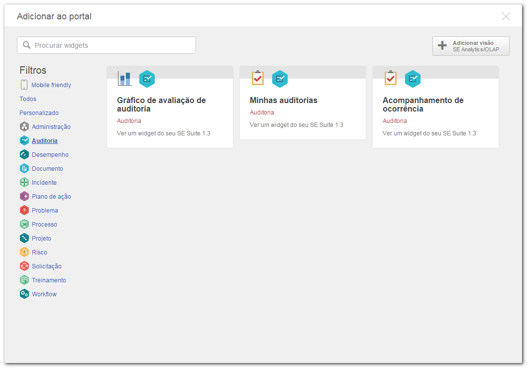This screenshot has height=368, width=527.
Task: Select the Auditoria filter
Action: (x=45, y=140)
